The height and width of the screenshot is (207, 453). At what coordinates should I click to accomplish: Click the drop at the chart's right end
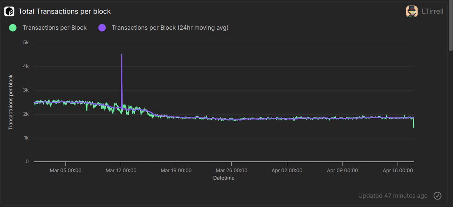414,123
